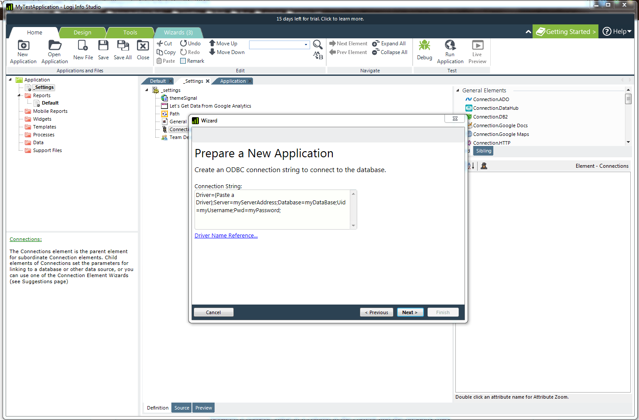Open the Driver Name Reference link
Image resolution: width=639 pixels, height=420 pixels.
point(226,235)
